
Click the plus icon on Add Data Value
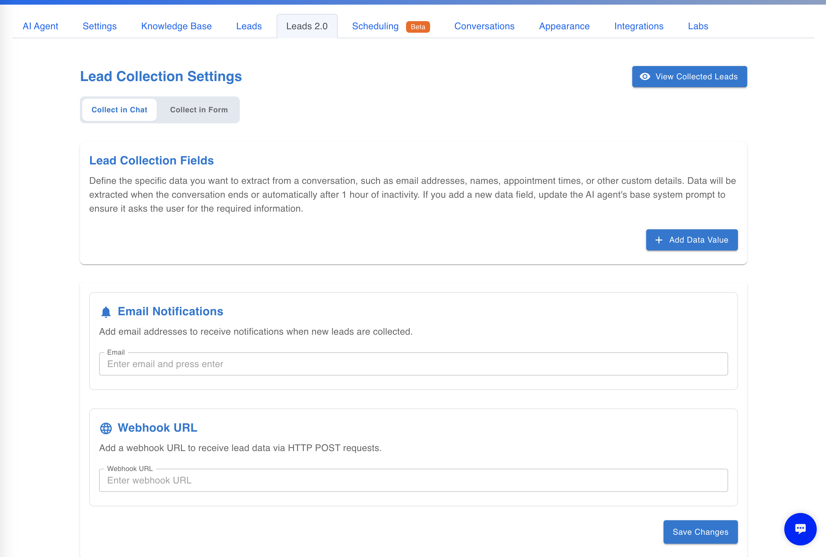[x=659, y=240]
